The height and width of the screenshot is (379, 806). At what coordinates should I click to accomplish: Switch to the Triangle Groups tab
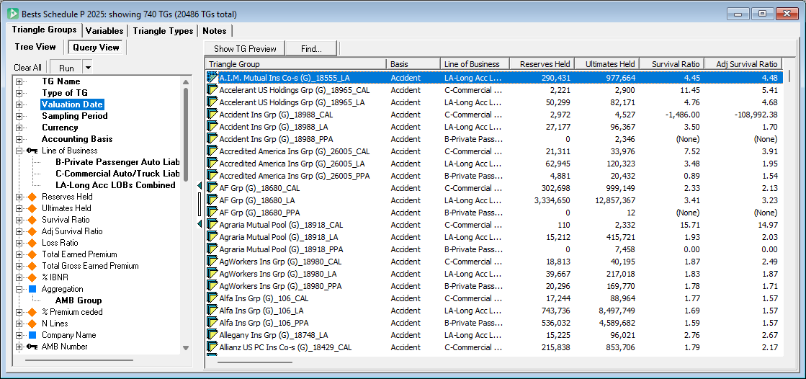[x=45, y=30]
